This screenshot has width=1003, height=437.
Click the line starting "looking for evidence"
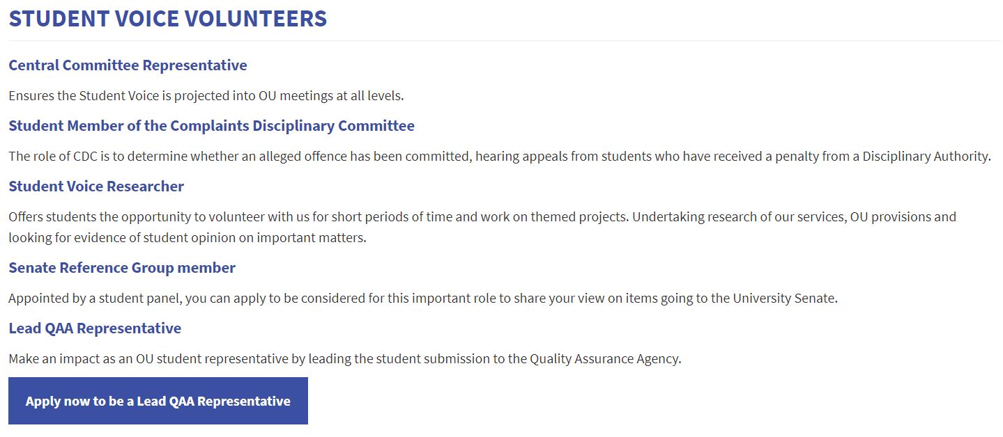187,238
